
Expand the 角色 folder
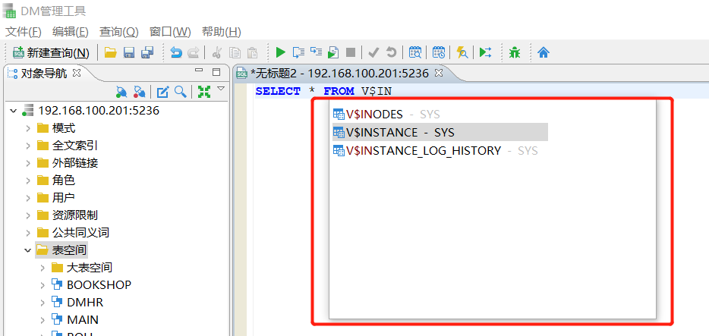[28, 181]
